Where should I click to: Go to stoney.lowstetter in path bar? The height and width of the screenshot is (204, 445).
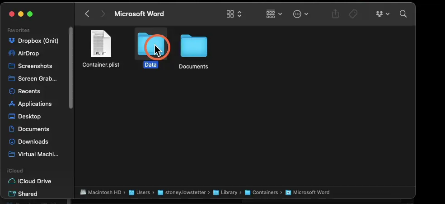point(182,192)
